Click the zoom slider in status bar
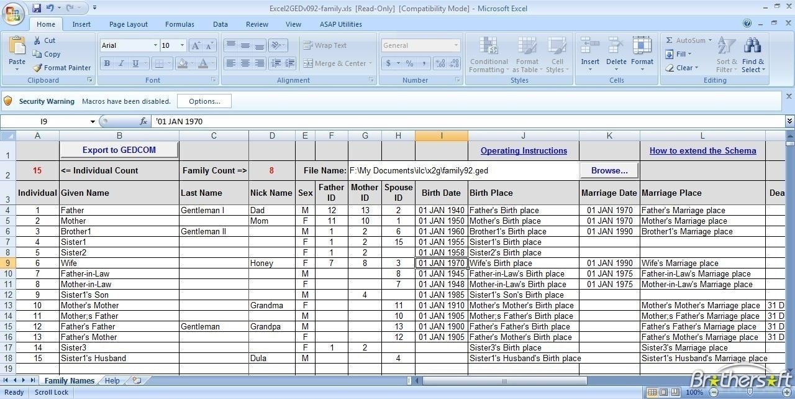795x399 pixels. click(x=750, y=392)
